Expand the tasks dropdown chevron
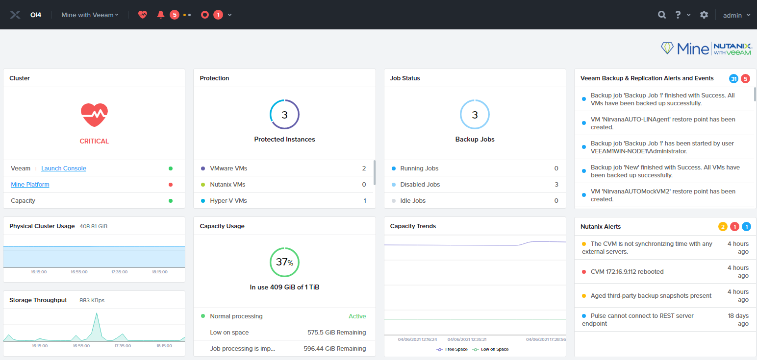757x360 pixels. click(229, 15)
